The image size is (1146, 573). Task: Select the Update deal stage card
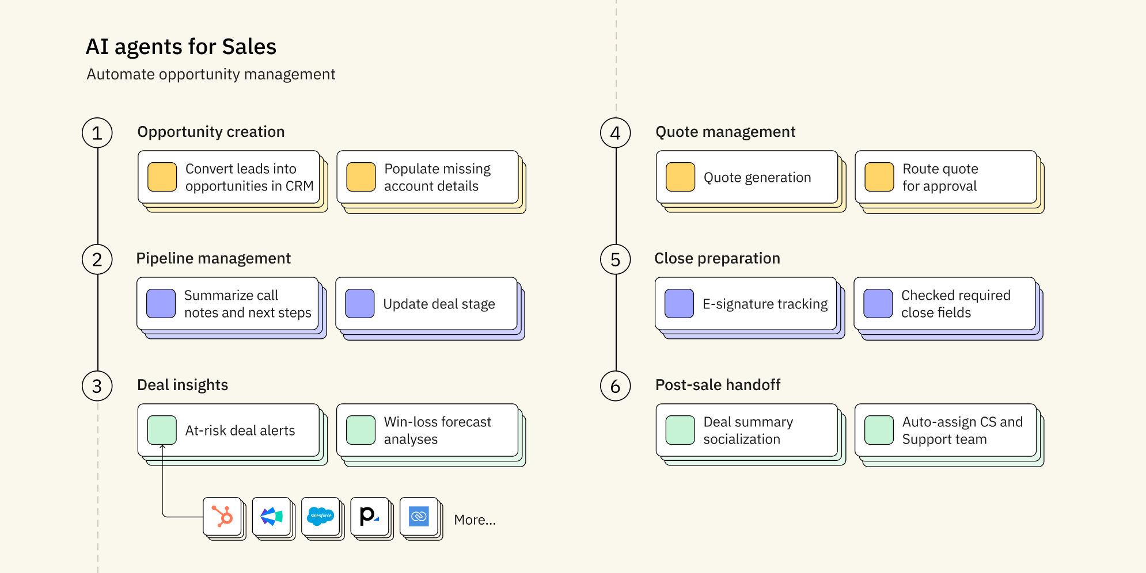427,304
